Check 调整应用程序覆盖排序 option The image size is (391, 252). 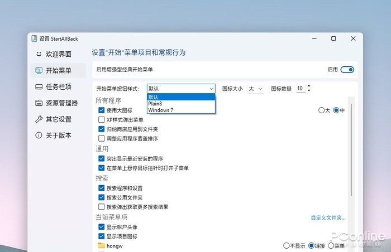coord(101,138)
